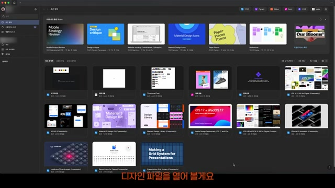Screen dimensions: 335x188
Task: Open the Remix Icons for Figma file
Action: 114,157
